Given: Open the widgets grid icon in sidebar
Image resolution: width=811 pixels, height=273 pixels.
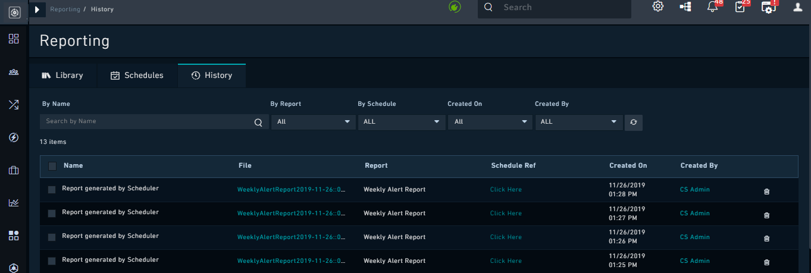Looking at the screenshot, I should [x=14, y=236].
